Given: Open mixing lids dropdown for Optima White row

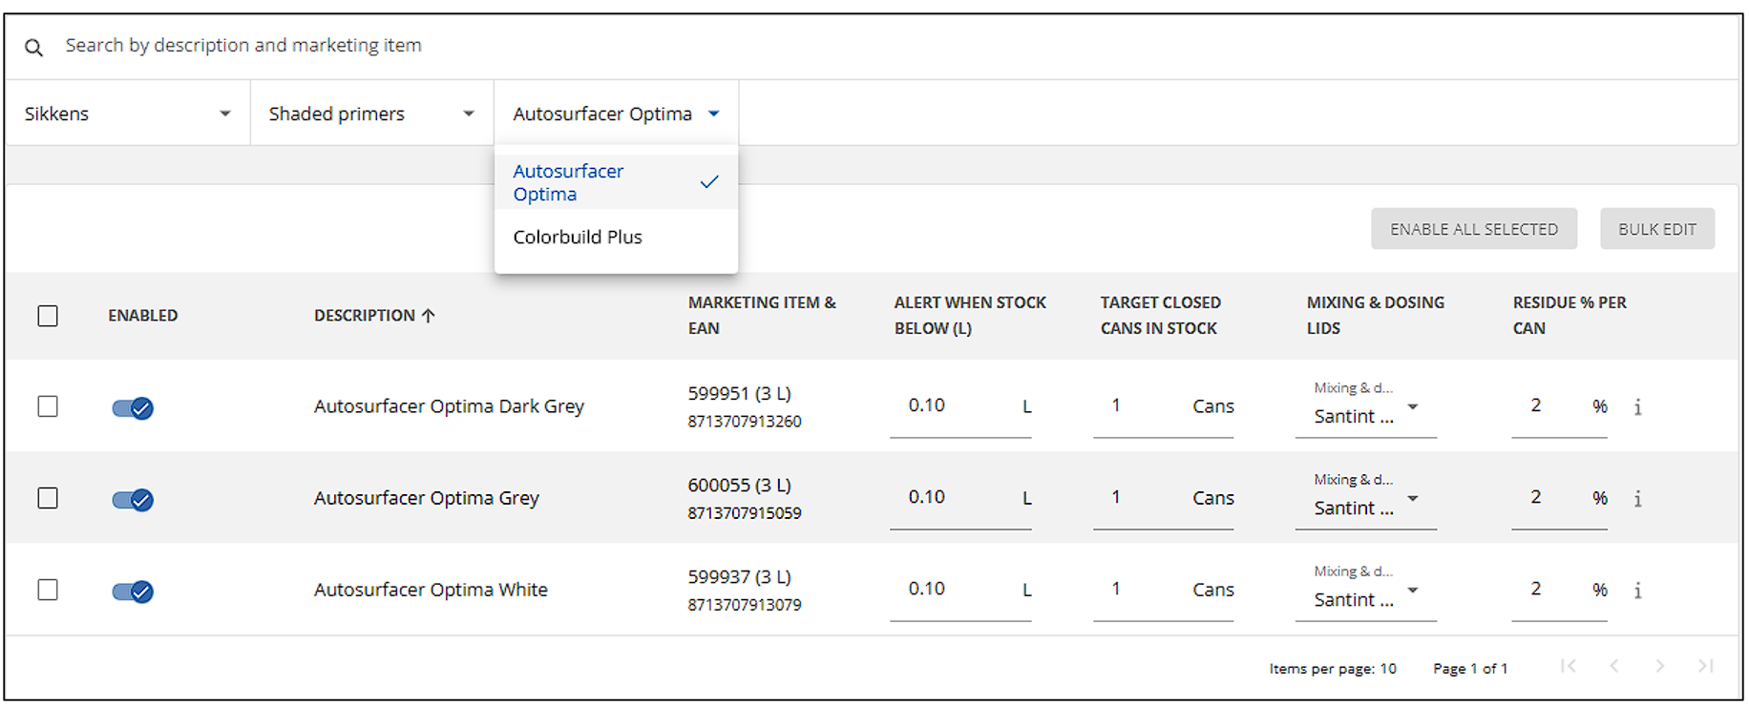Looking at the screenshot, I should [x=1366, y=591].
